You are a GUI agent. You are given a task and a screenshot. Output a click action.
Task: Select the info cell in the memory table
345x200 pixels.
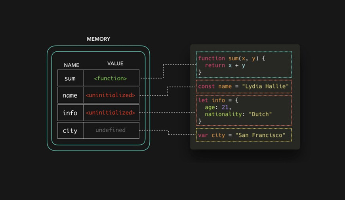[70, 113]
